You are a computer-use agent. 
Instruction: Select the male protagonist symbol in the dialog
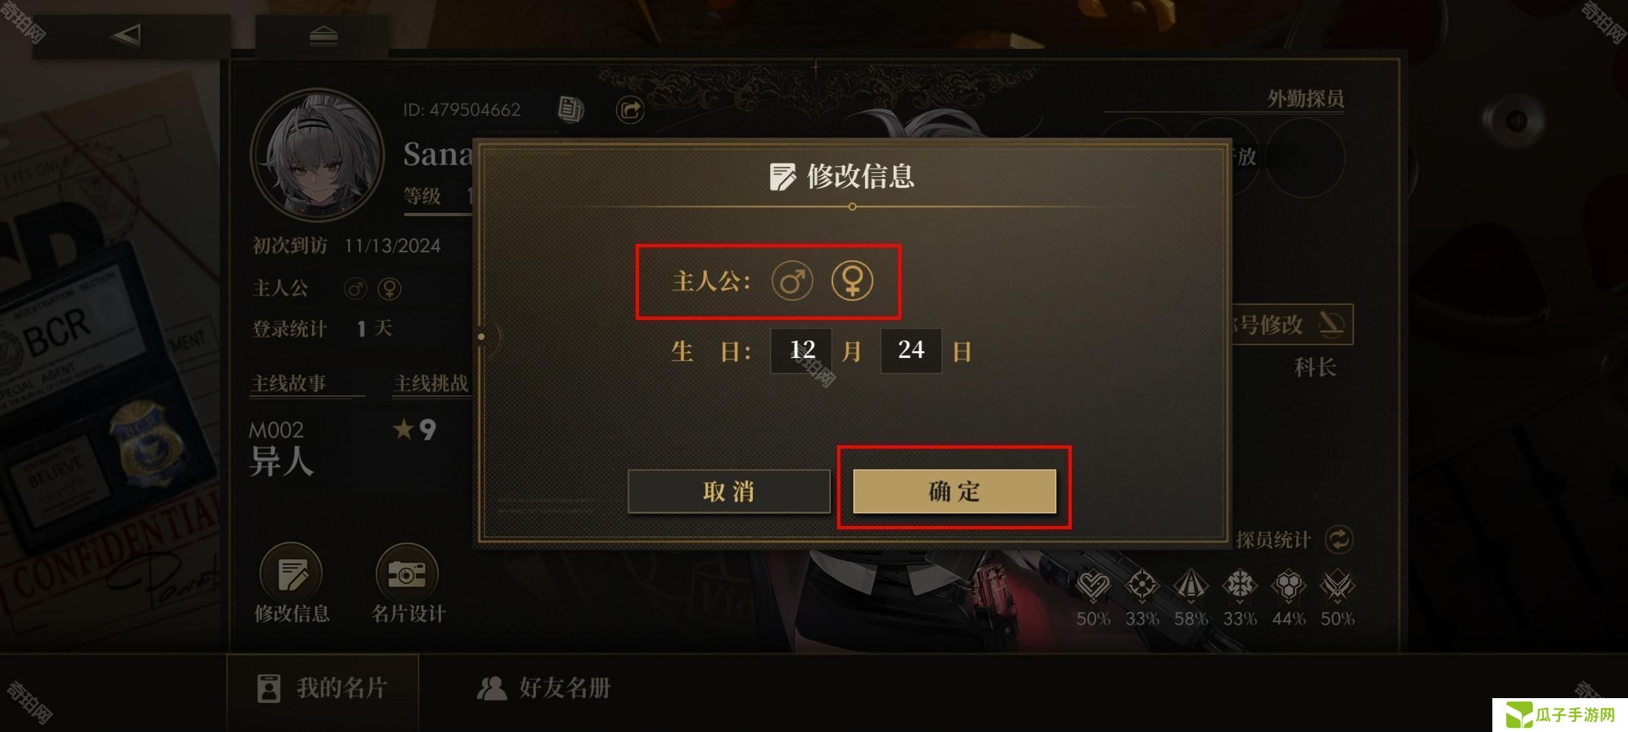(792, 281)
